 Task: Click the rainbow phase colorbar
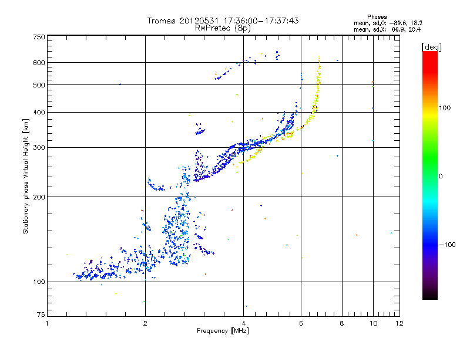(x=430, y=175)
